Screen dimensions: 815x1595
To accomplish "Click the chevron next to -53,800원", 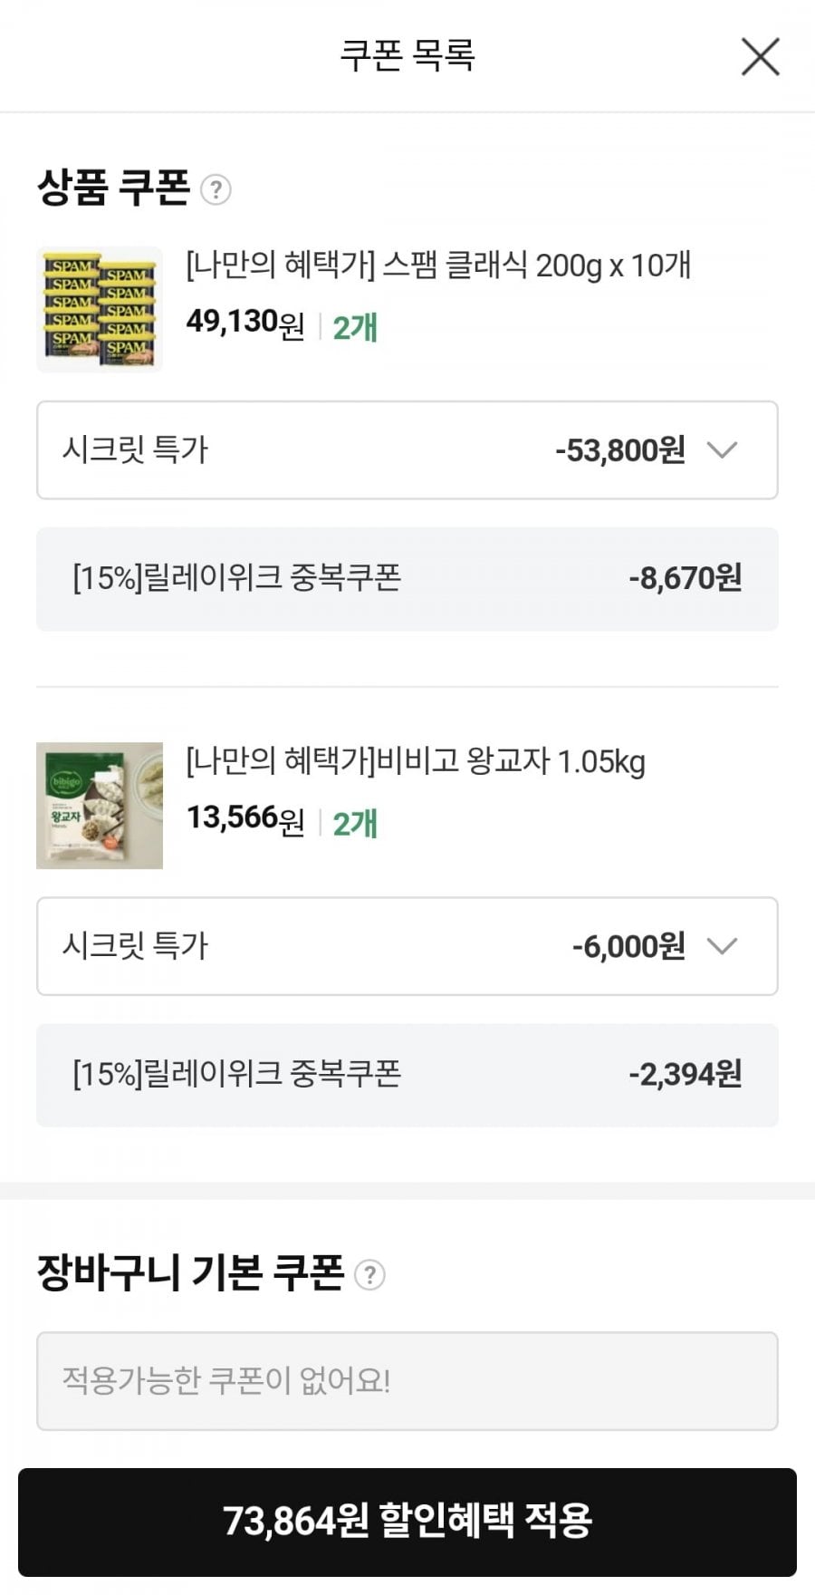I will click(x=722, y=449).
